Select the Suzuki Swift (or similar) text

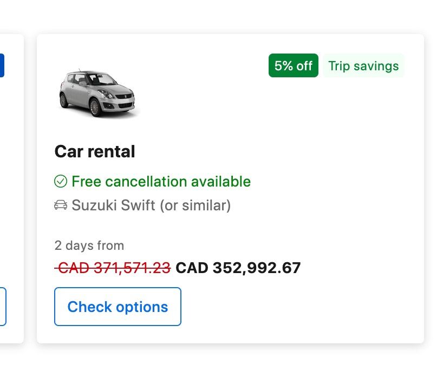click(x=151, y=205)
